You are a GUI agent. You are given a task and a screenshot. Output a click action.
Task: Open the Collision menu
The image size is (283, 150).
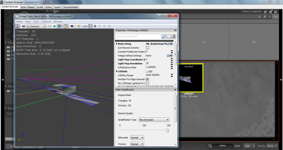(46, 22)
